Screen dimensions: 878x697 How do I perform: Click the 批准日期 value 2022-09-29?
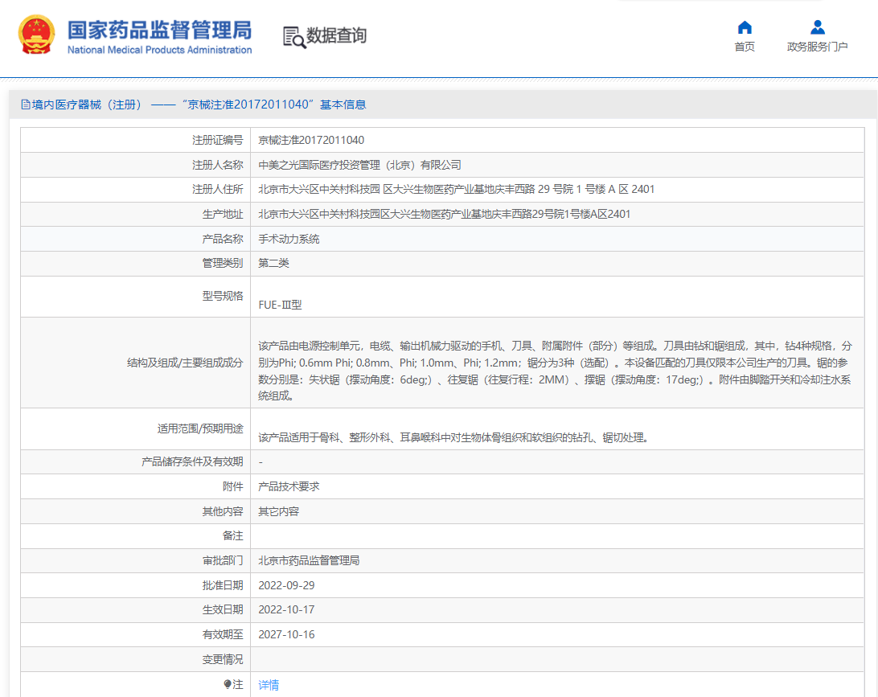pyautogui.click(x=287, y=585)
